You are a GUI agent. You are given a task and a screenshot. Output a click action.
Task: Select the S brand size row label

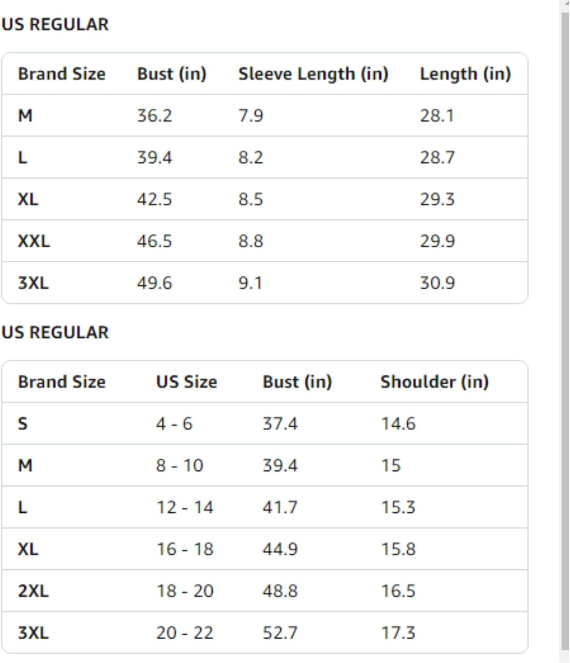(23, 424)
